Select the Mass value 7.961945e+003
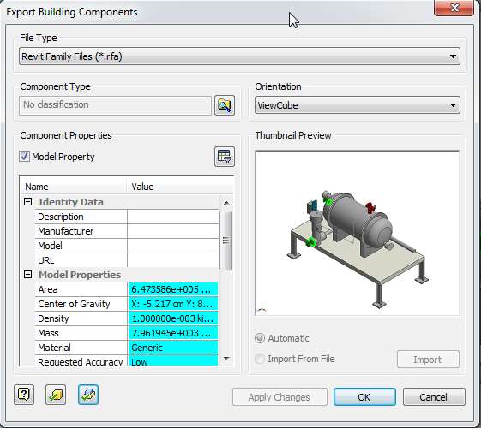This screenshot has width=481, height=428. tap(173, 333)
